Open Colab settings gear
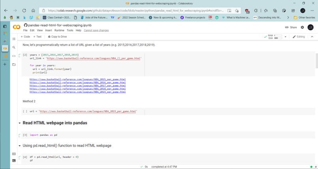 (x=302, y=27)
